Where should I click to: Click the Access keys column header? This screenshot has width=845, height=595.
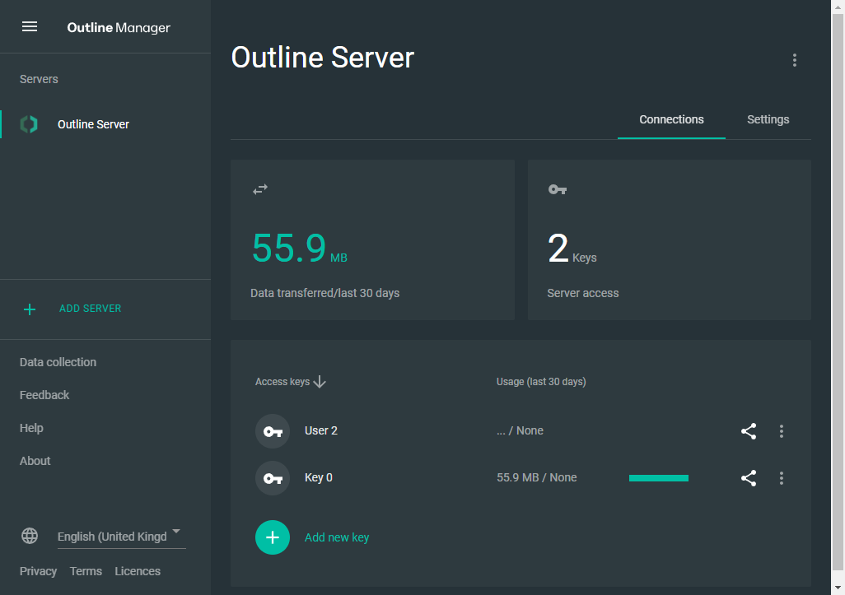pos(282,382)
